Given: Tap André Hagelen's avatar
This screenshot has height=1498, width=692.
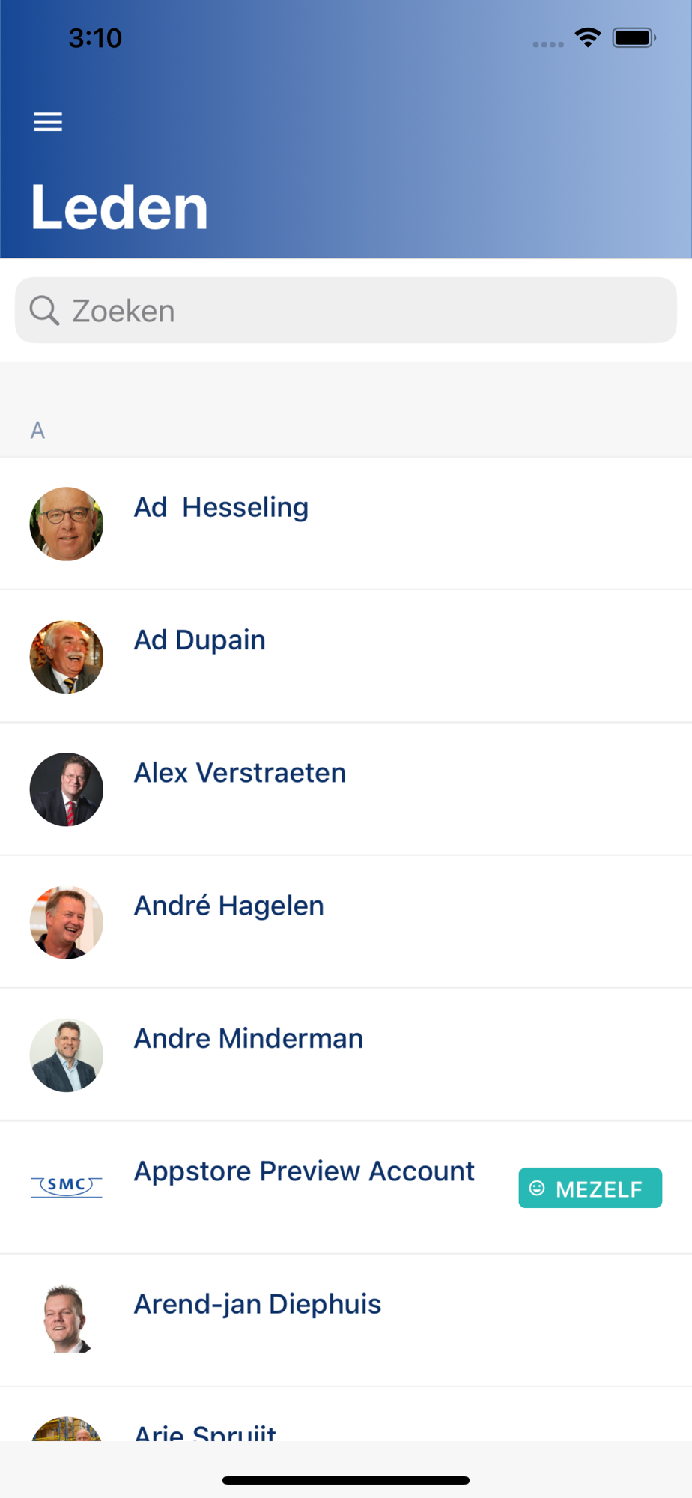Looking at the screenshot, I should coord(67,922).
